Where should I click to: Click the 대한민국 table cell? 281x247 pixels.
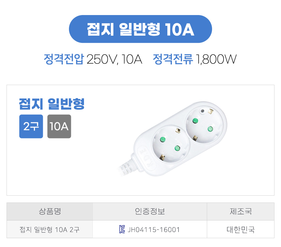(240, 229)
